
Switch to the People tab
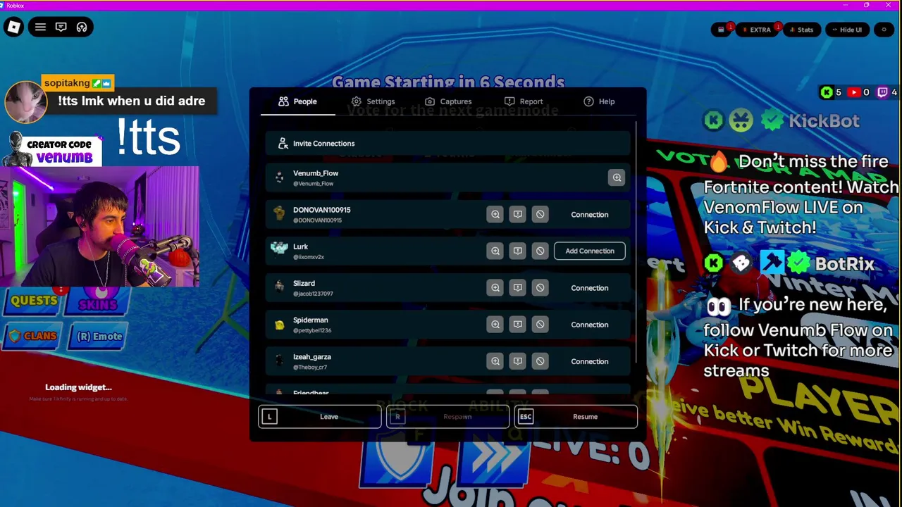pyautogui.click(x=297, y=101)
